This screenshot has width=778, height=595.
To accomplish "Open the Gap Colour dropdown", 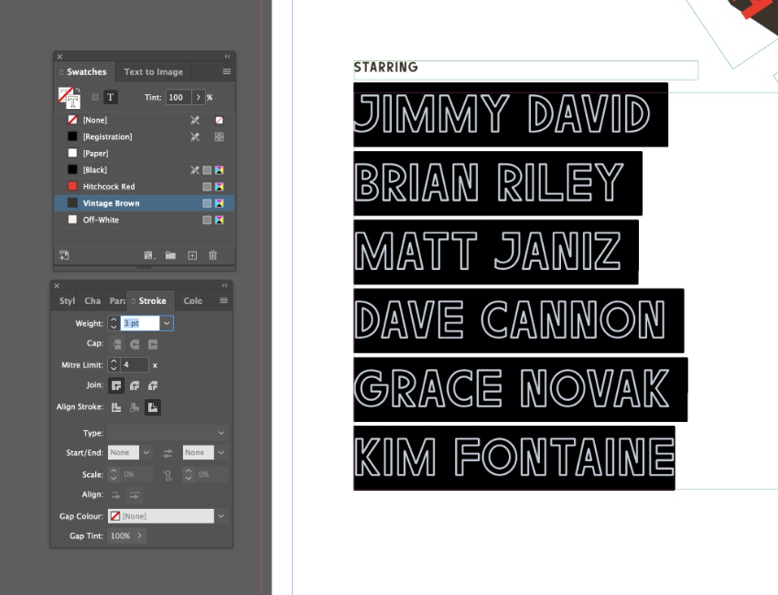I will coord(221,516).
